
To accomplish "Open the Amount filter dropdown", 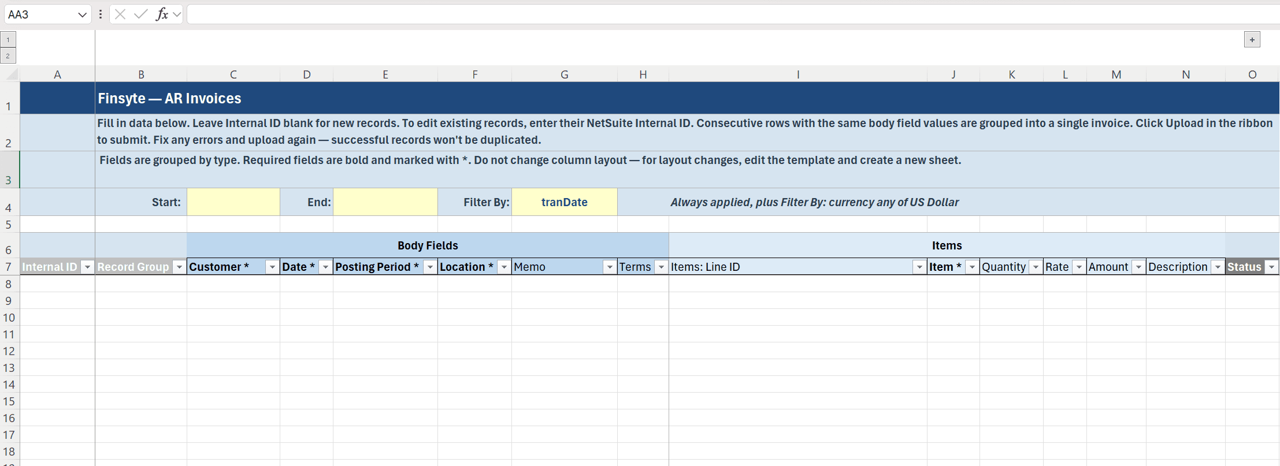I will 1138,267.
